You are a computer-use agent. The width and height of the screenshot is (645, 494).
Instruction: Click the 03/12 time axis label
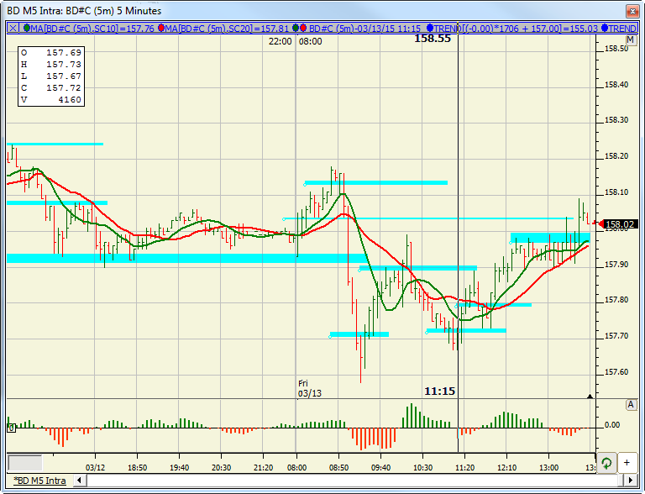pyautogui.click(x=95, y=468)
